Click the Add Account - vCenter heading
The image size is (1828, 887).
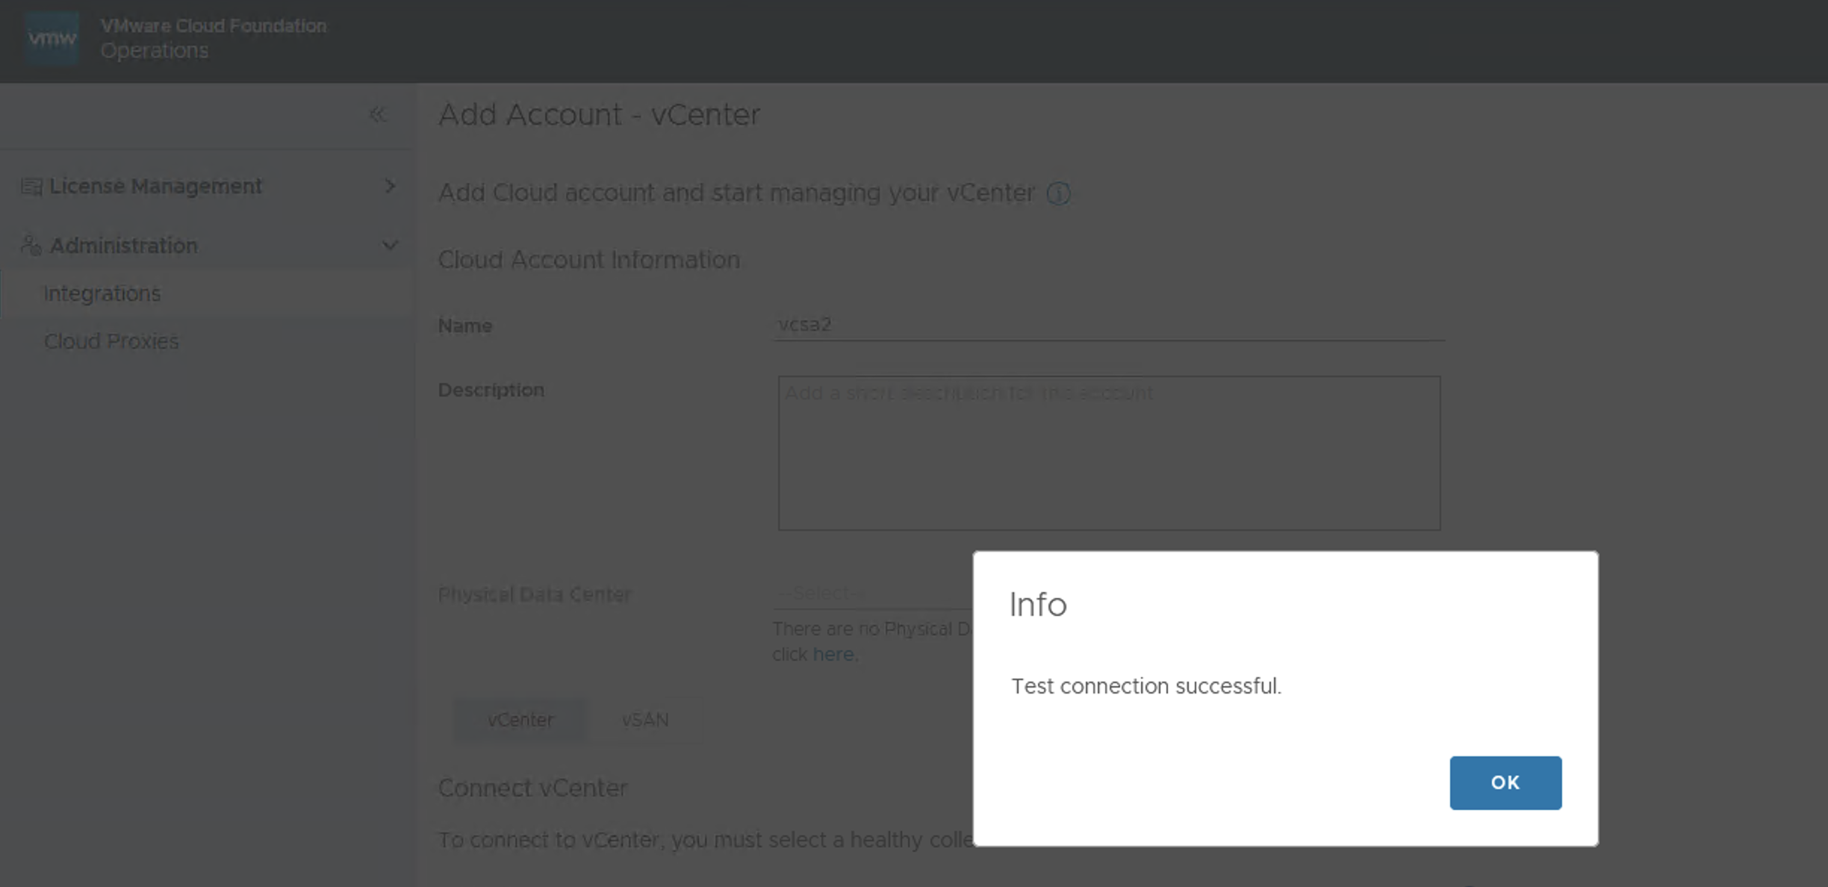[x=599, y=114]
